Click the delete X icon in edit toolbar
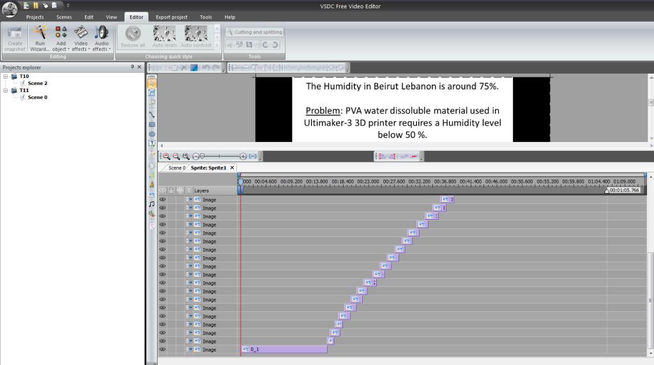 pos(184,68)
